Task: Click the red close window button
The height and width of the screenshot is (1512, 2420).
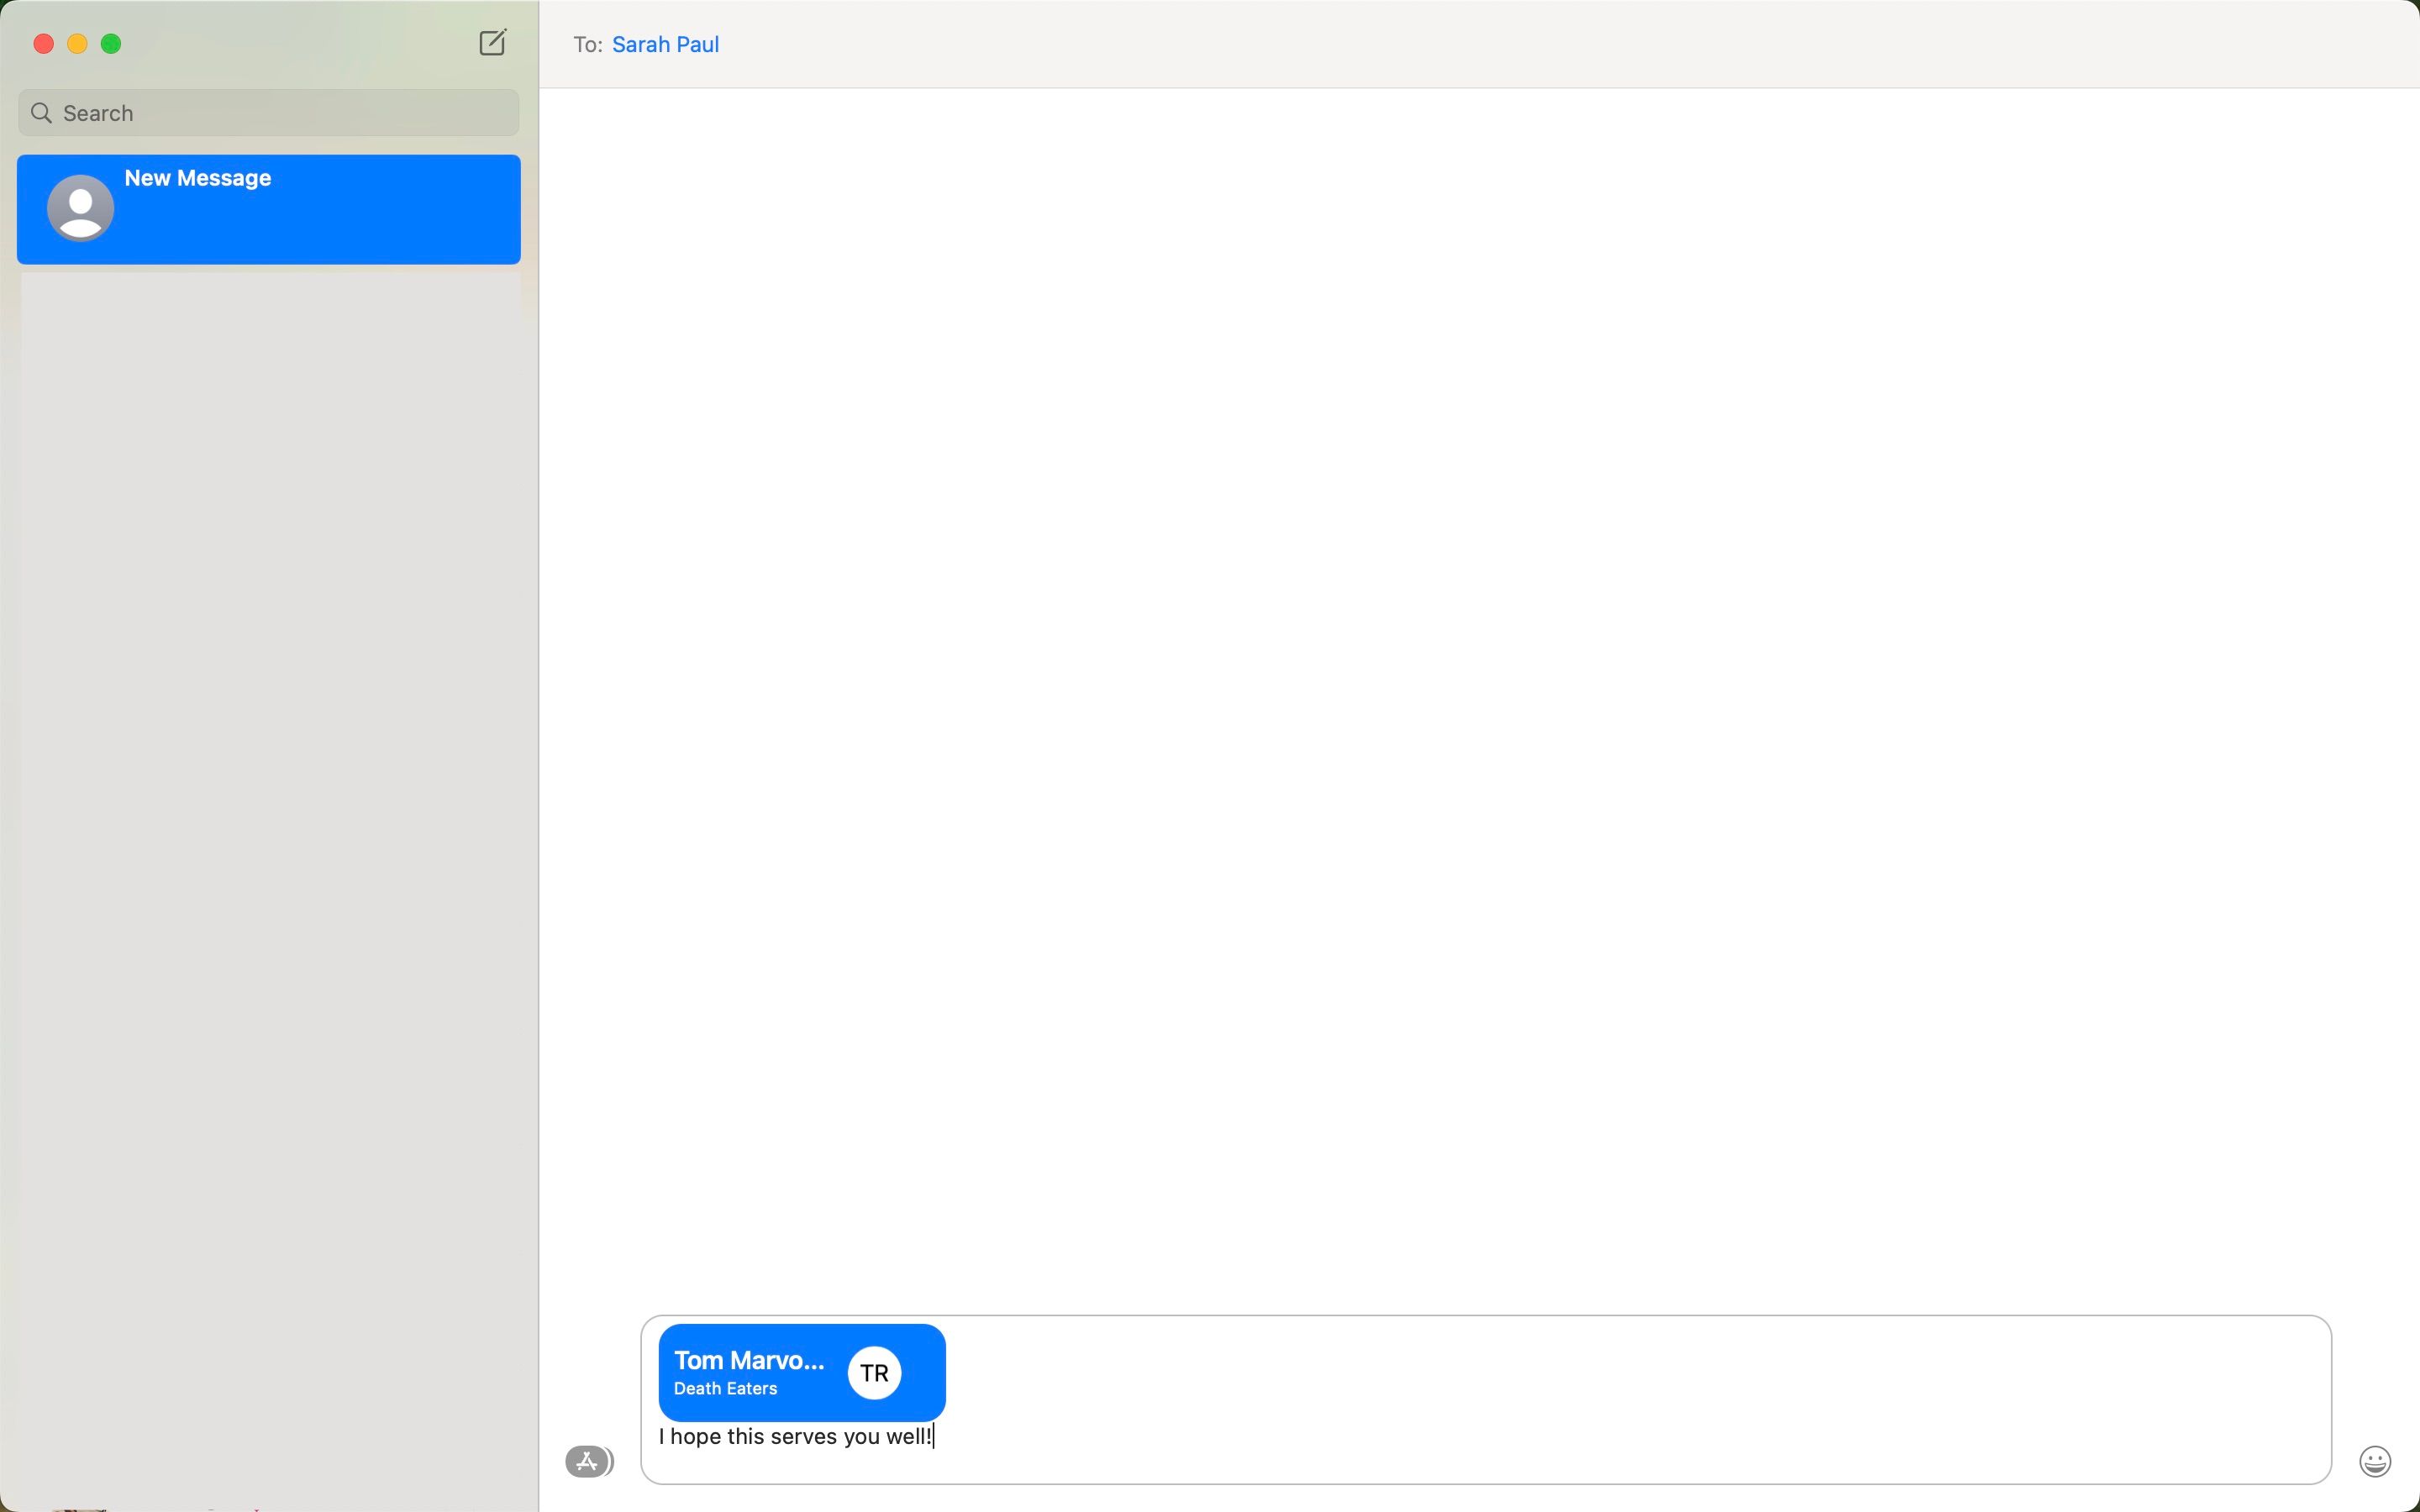Action: (43, 44)
